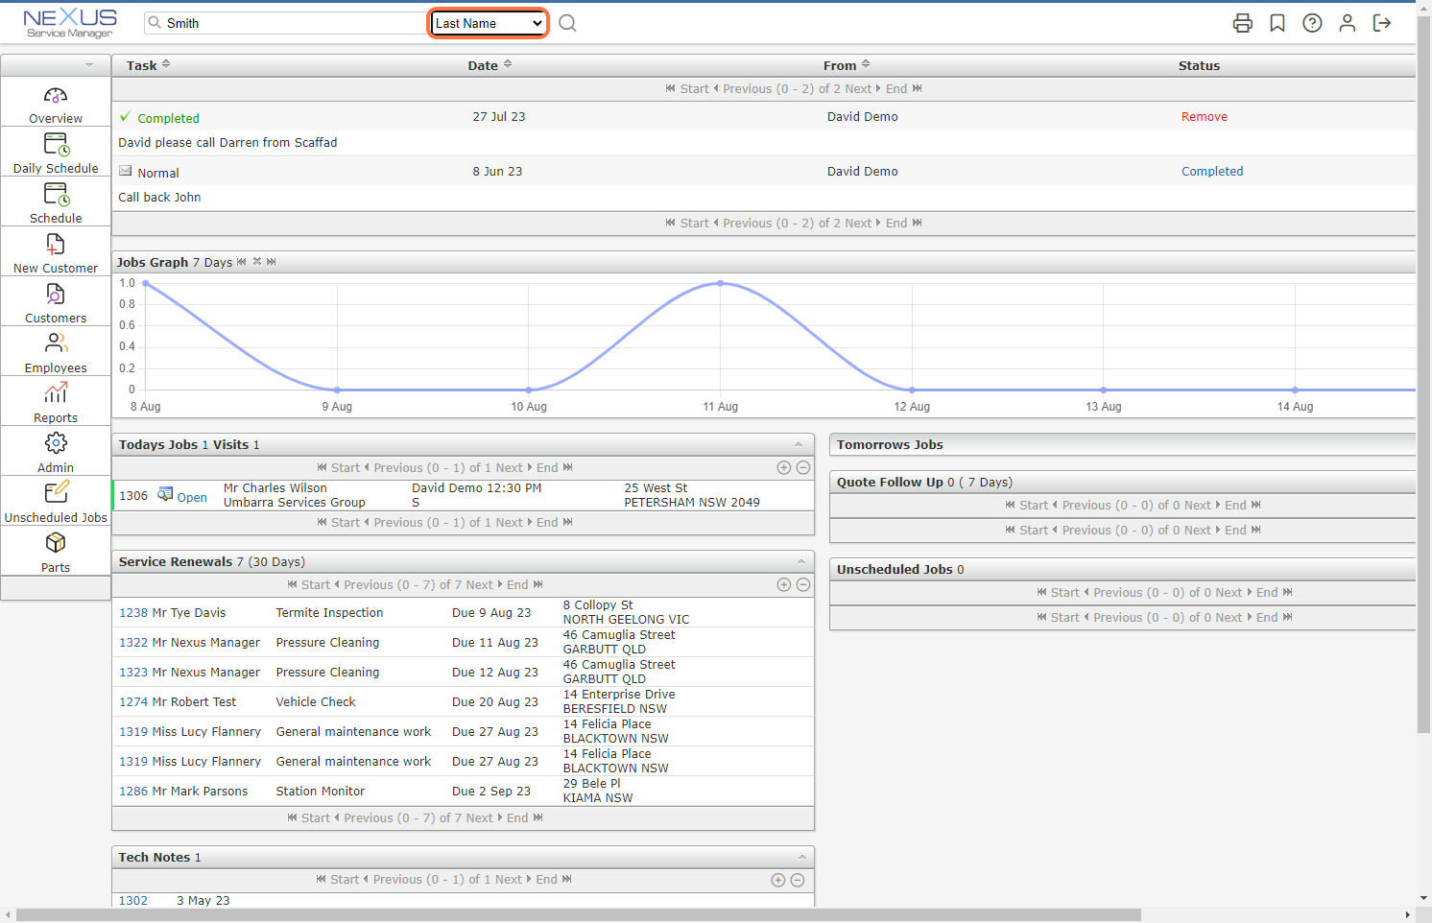Create a New Customer from sidebar

[56, 254]
